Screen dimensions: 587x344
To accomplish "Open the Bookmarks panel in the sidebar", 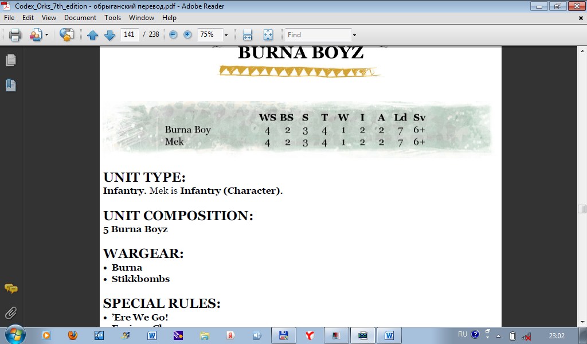I will tap(11, 85).
